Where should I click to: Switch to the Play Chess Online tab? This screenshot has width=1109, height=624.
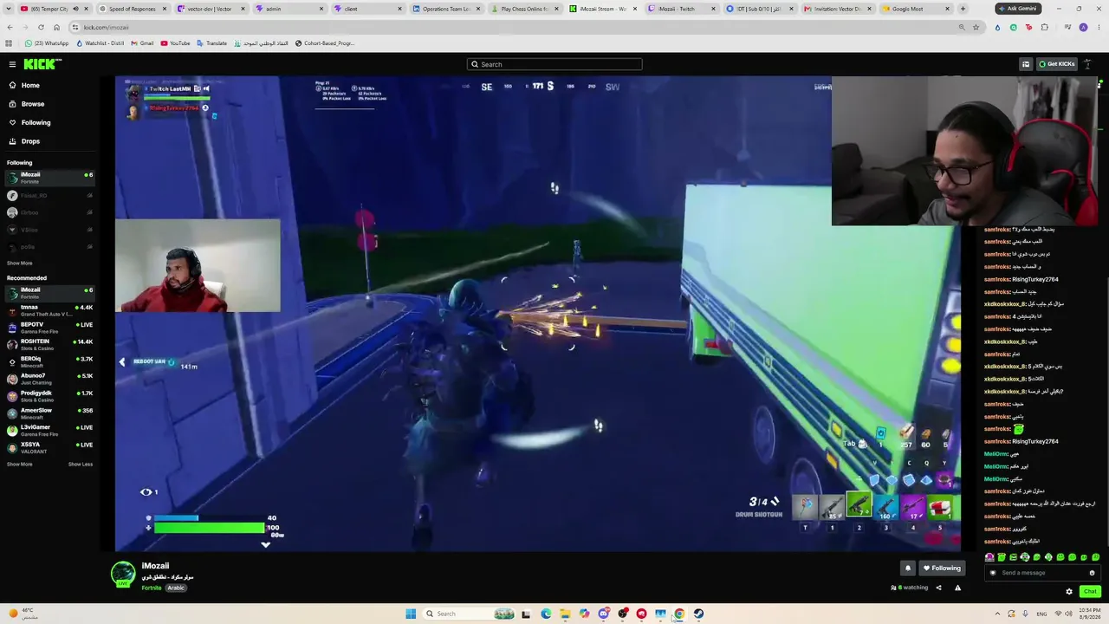(x=525, y=9)
